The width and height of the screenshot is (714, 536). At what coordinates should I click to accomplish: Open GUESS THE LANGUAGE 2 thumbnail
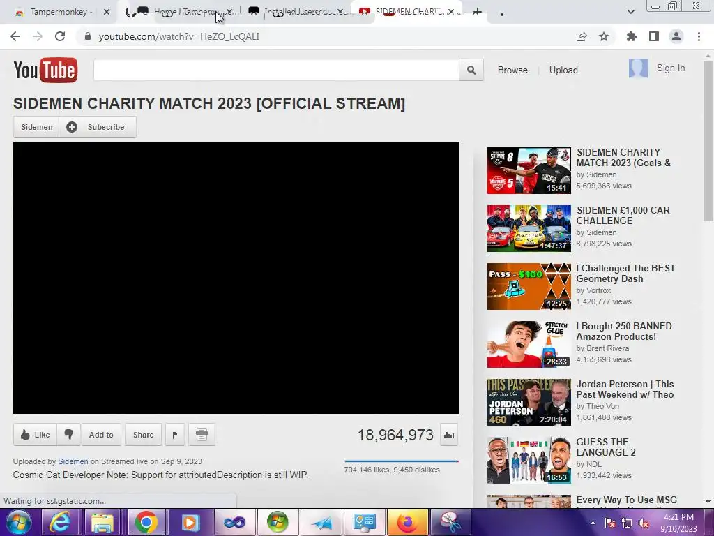pyautogui.click(x=529, y=460)
